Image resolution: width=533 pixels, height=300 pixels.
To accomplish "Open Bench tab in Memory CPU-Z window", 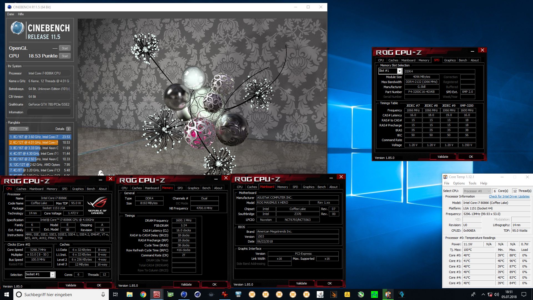I will [206, 188].
